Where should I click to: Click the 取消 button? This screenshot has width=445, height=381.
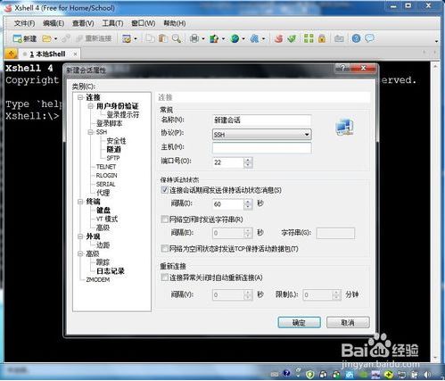[x=348, y=322]
